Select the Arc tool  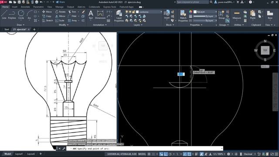pyautogui.click(x=29, y=14)
